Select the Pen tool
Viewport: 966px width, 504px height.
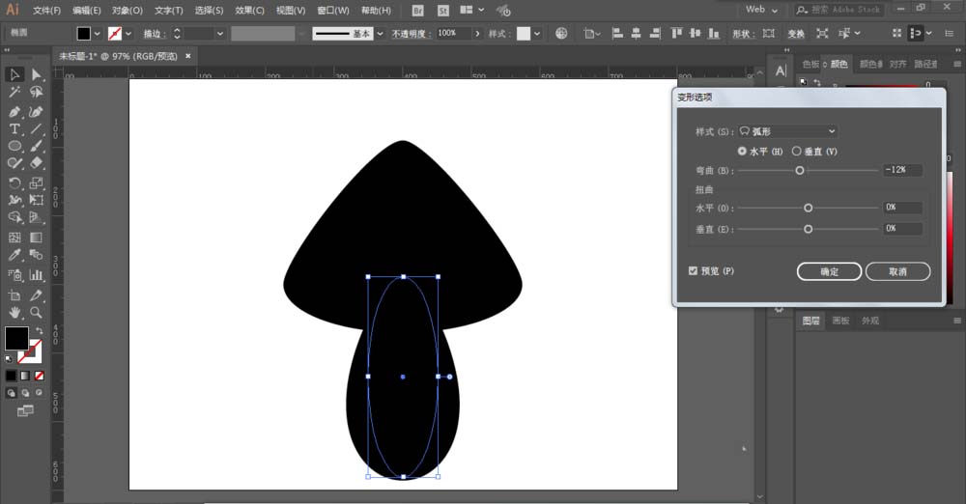pyautogui.click(x=15, y=111)
